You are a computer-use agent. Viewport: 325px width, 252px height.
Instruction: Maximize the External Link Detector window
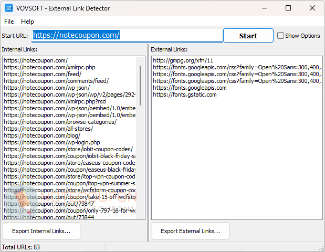point(288,8)
